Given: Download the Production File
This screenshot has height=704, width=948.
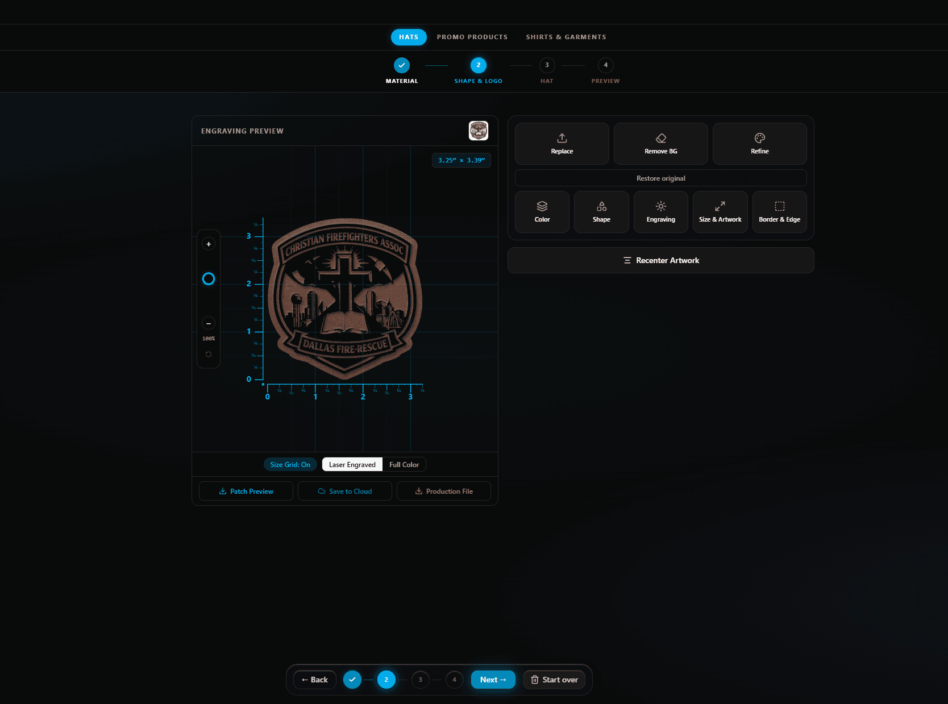Looking at the screenshot, I should pos(444,491).
